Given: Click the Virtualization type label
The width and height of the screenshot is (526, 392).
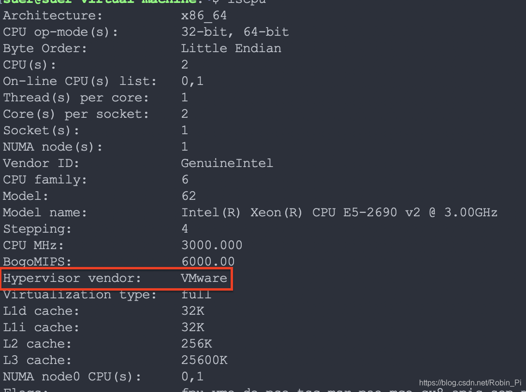Looking at the screenshot, I should (x=80, y=295).
